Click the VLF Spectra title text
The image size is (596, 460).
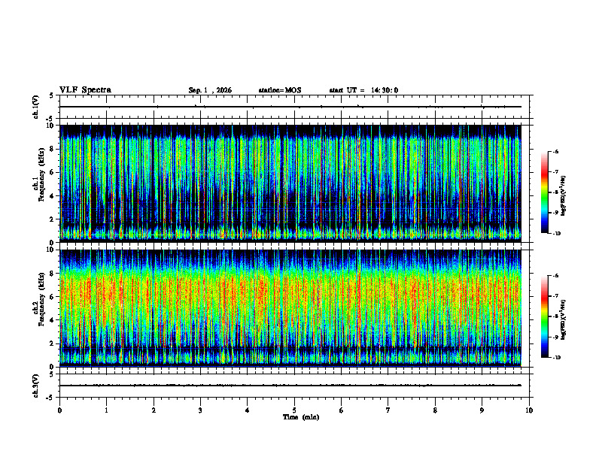85,90
